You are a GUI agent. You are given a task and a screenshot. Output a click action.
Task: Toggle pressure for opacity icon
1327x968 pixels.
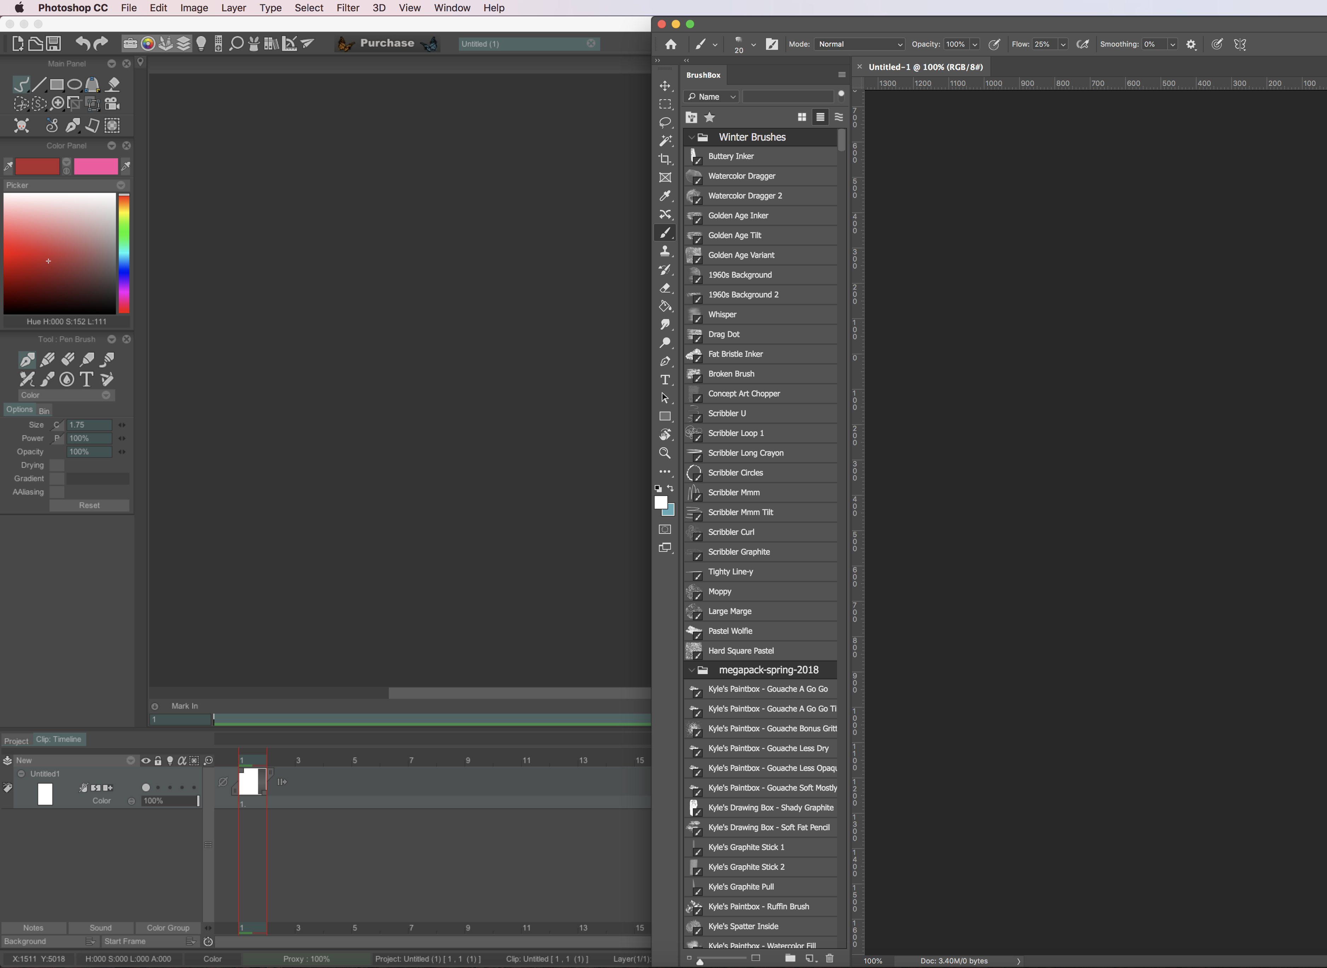(x=994, y=45)
